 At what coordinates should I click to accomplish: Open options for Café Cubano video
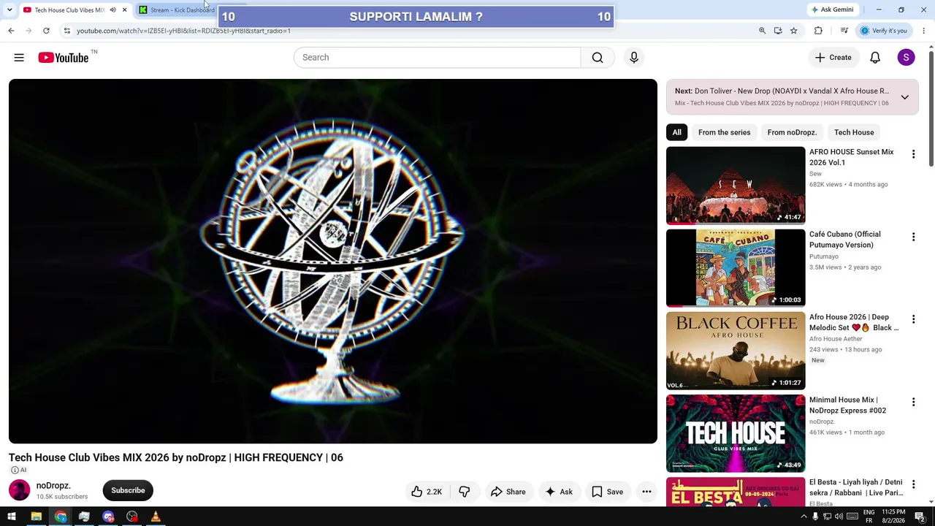[x=913, y=237]
